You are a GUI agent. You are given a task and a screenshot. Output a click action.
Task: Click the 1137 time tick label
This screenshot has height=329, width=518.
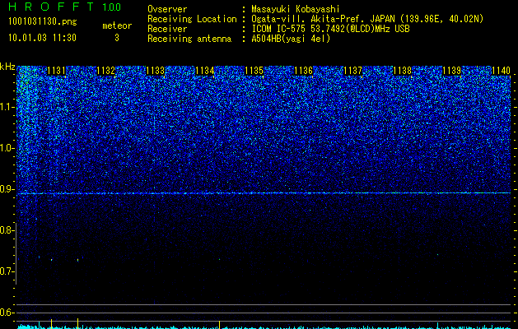352,71
